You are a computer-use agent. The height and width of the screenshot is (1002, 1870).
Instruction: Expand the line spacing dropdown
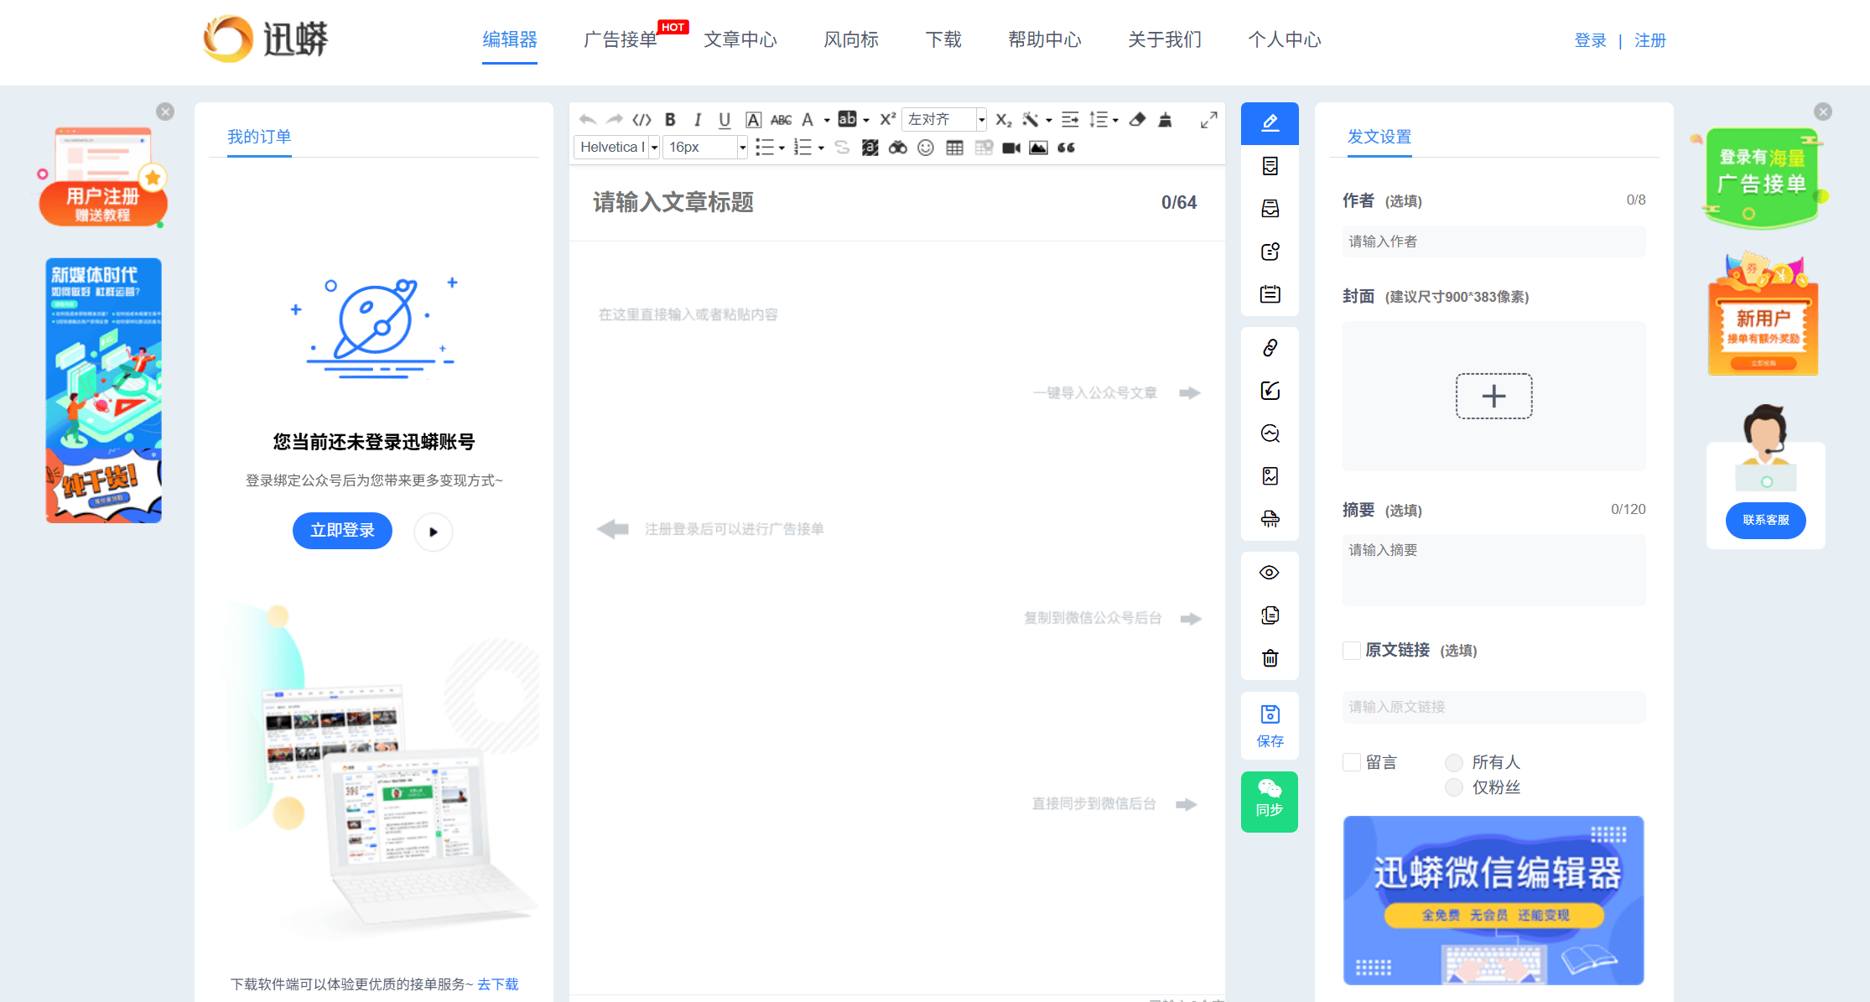point(1115,121)
